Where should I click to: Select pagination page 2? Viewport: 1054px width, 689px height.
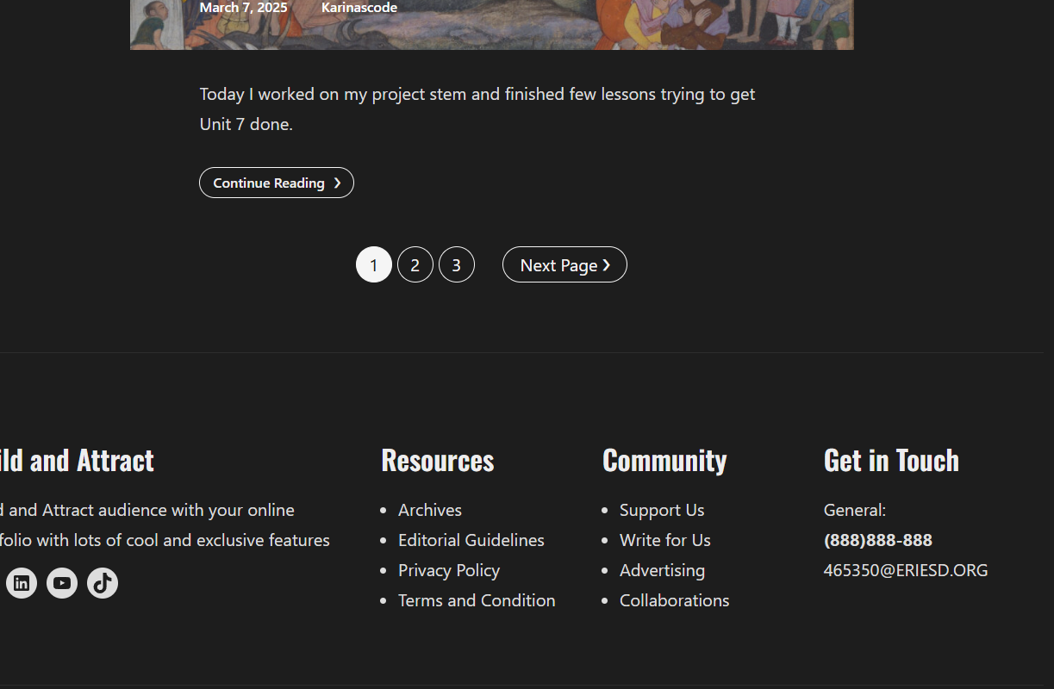click(x=415, y=265)
